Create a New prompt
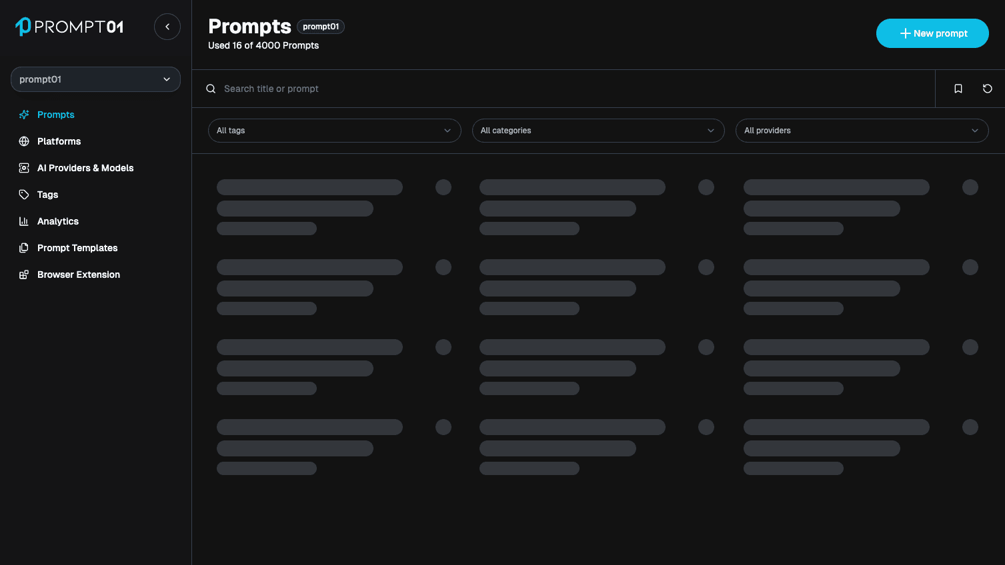 click(x=932, y=33)
